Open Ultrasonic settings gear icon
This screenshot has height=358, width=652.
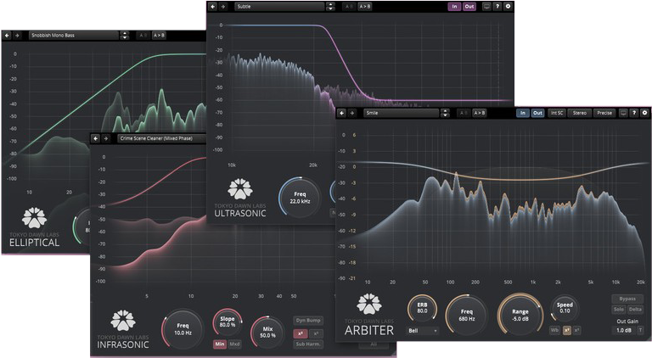pyautogui.click(x=508, y=6)
